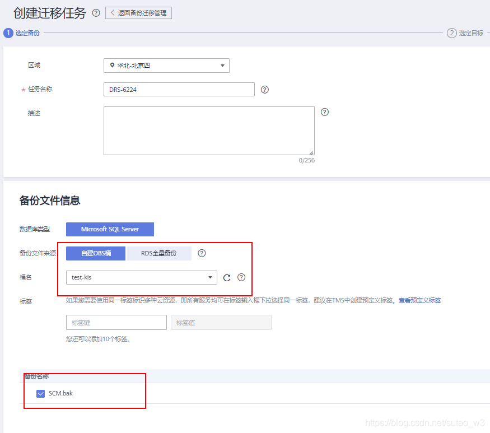Click the 标签值 tag value field
490x433 pixels.
pyautogui.click(x=221, y=322)
